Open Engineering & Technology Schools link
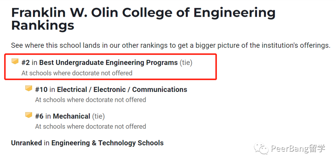 pos(107,143)
